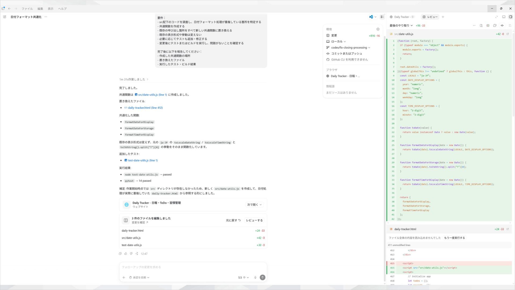The width and height of the screenshot is (515, 290).
Task: Toggle the bottom panel layout icon
Action: [504, 17]
